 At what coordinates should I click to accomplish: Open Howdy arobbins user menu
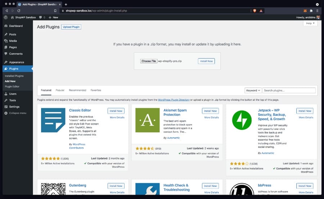pos(308,17)
